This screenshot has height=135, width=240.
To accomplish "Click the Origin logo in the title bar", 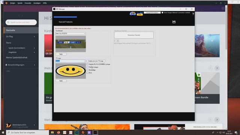I will click(6, 3).
